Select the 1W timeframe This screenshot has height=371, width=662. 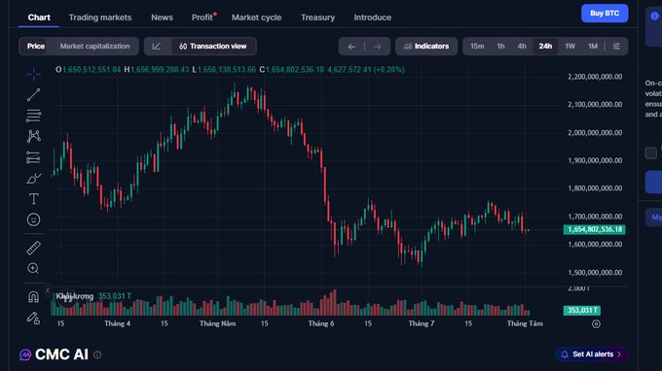(x=570, y=47)
